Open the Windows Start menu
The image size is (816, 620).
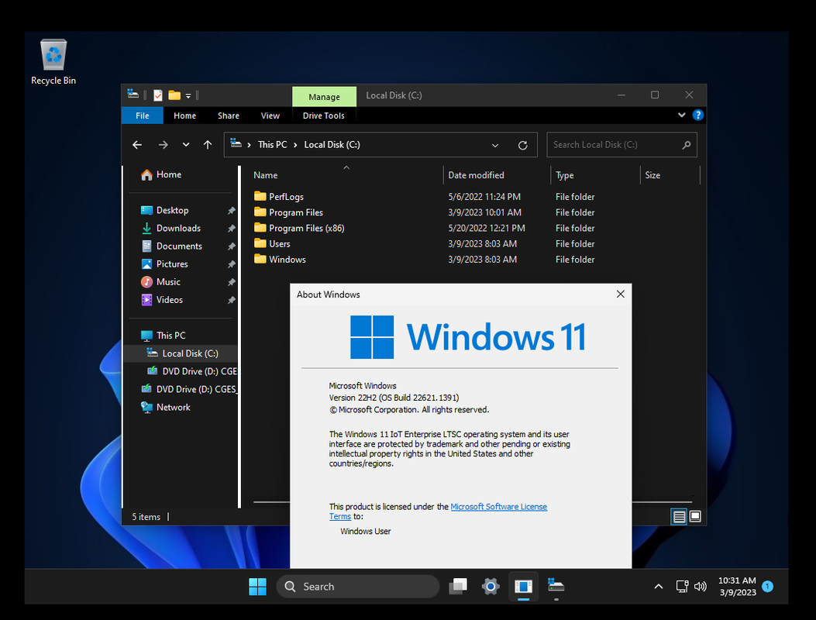coord(257,587)
